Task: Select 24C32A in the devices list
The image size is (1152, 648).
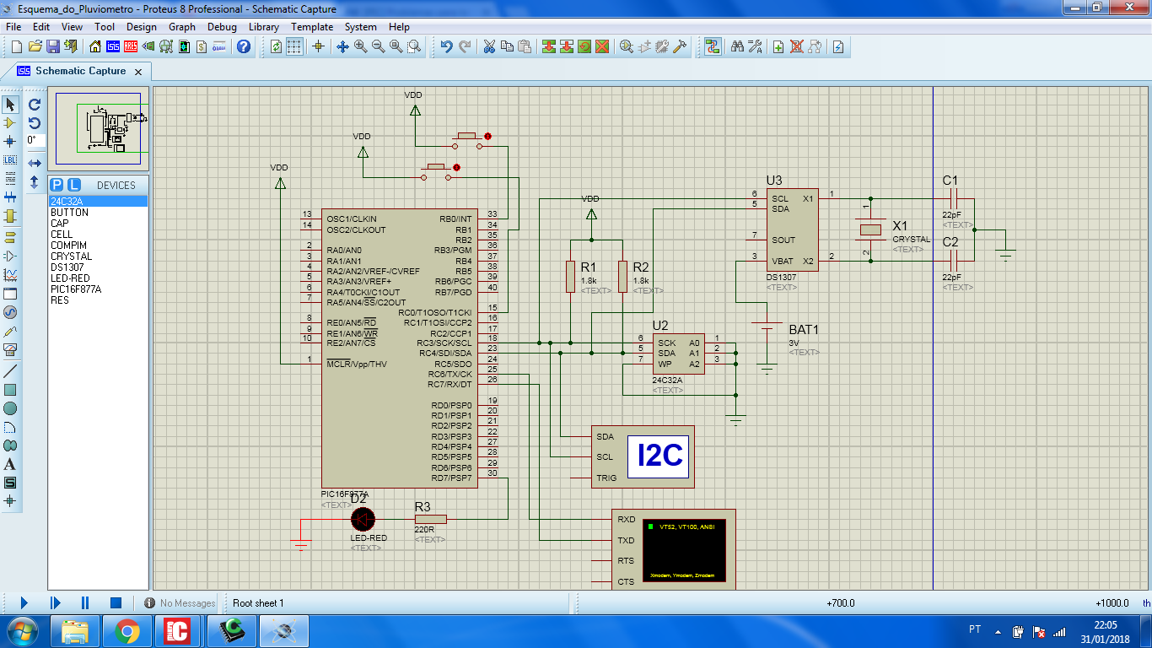Action: coord(98,201)
